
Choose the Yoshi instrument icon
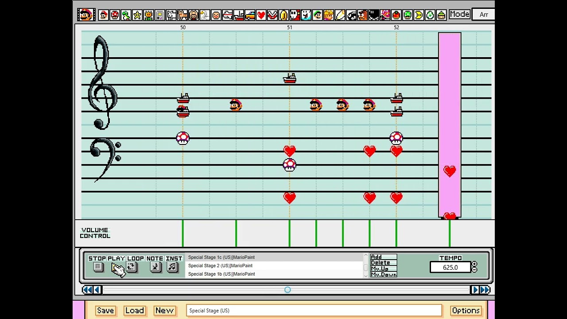tap(126, 15)
